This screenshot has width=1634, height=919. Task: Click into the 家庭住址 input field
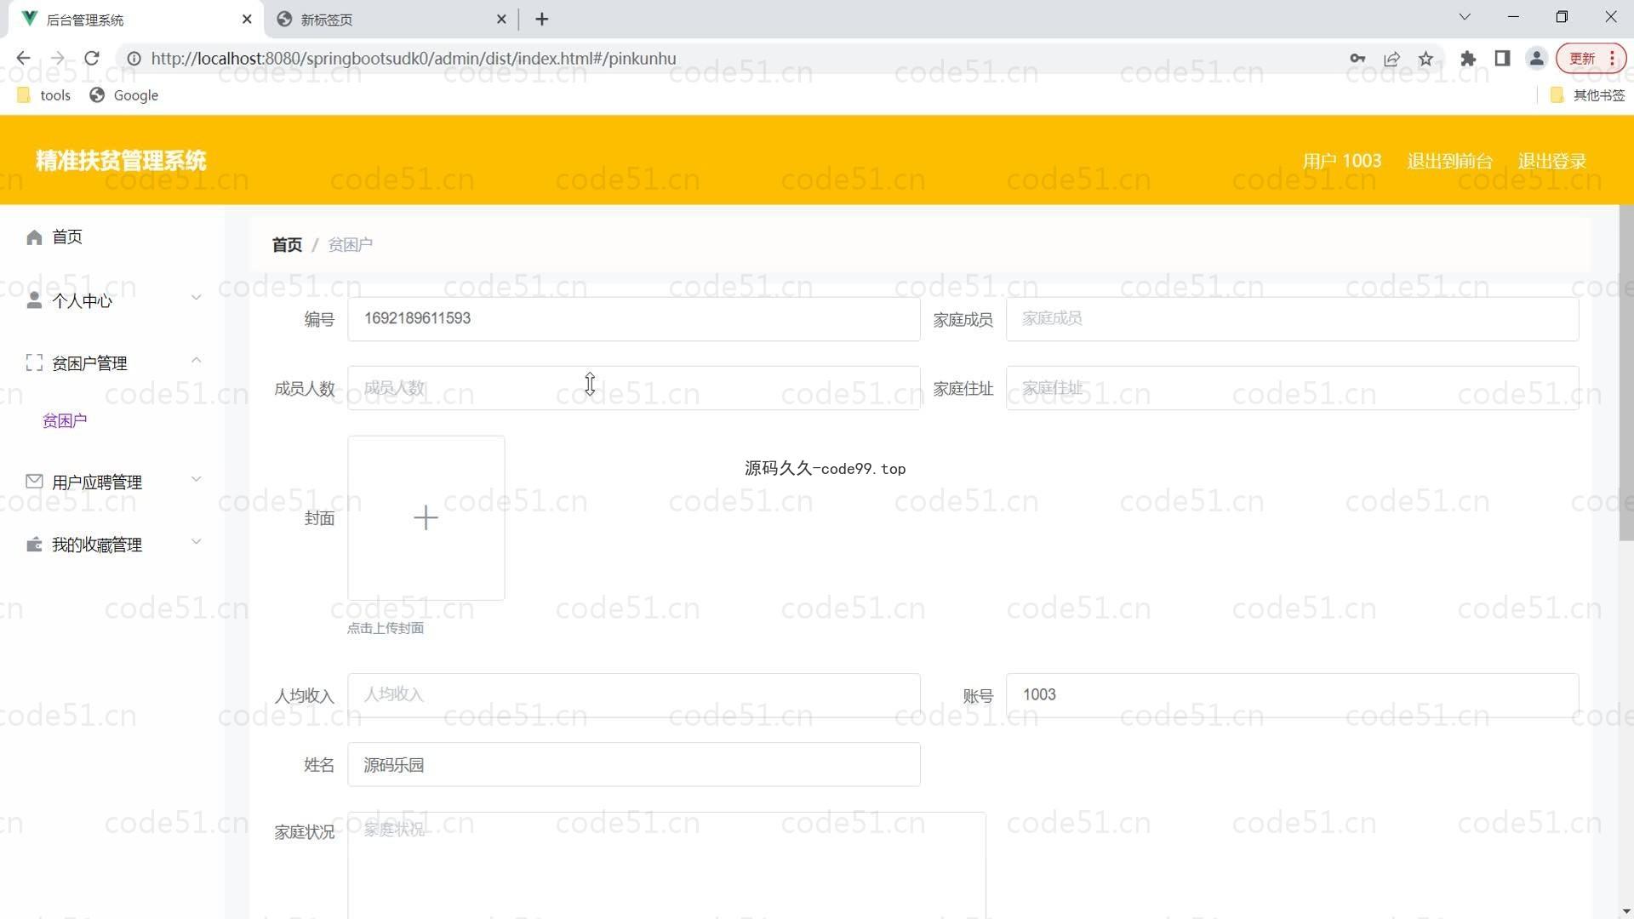(x=1292, y=388)
